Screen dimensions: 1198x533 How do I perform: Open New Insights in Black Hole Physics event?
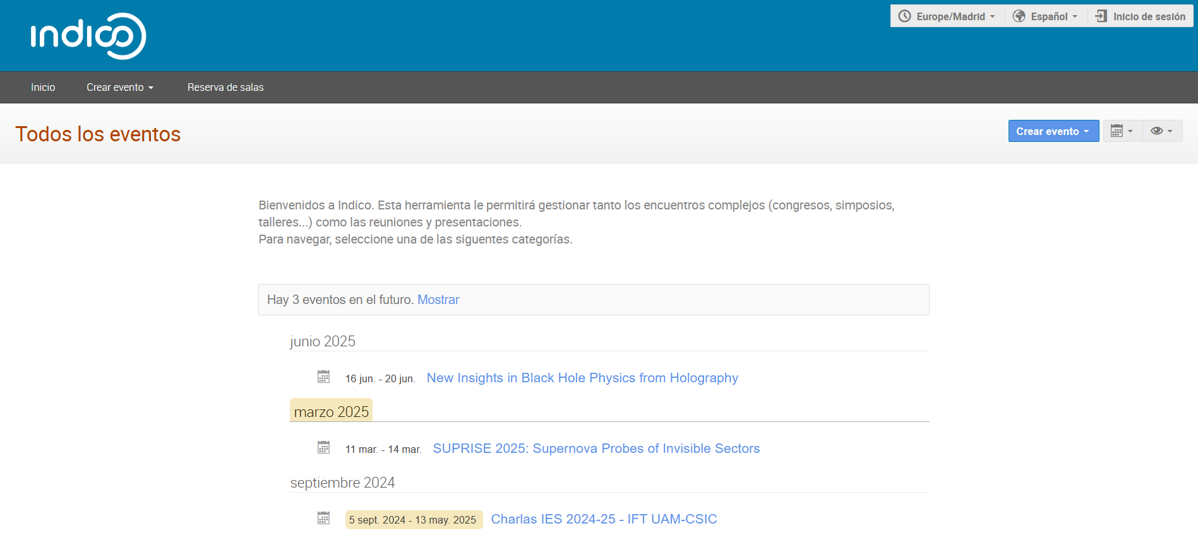click(582, 378)
